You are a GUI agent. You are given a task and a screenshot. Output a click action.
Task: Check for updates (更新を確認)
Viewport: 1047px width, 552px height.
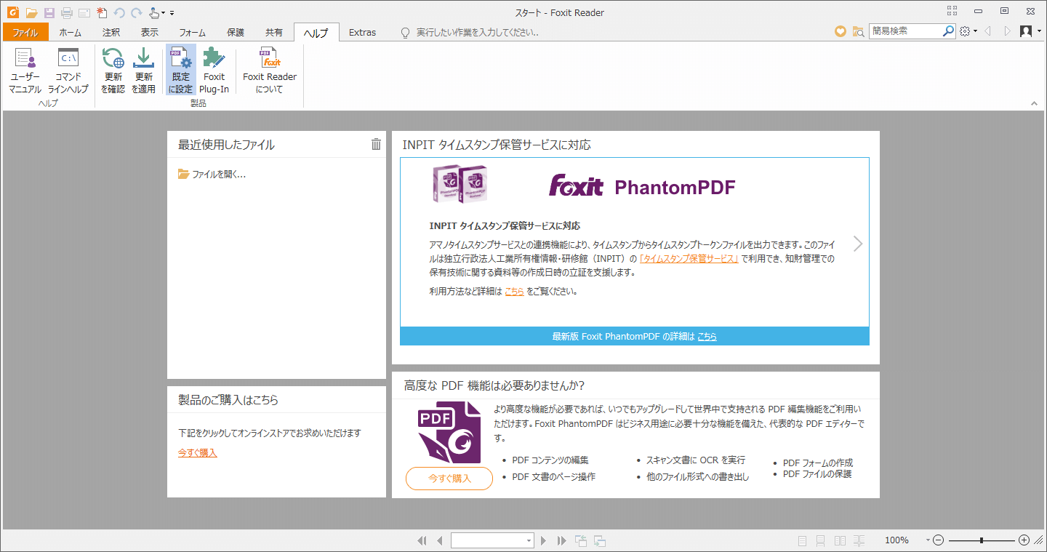(x=113, y=71)
